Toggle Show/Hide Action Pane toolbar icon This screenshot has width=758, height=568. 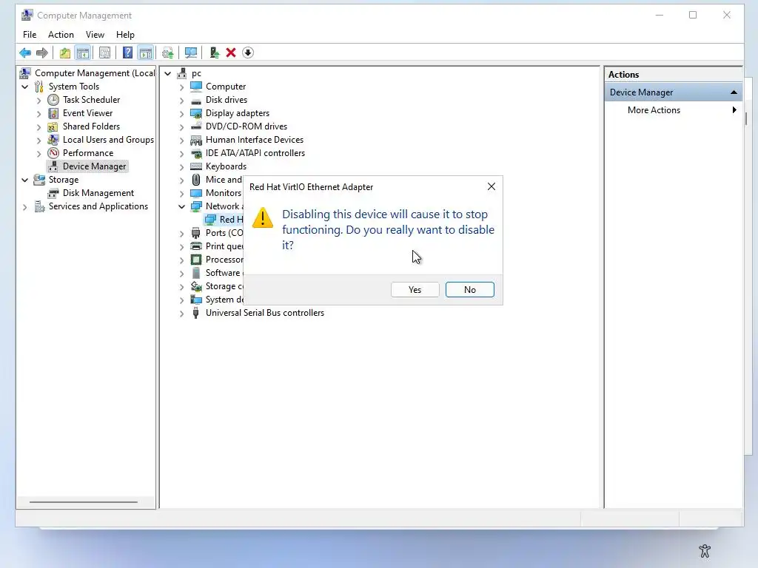pos(146,53)
